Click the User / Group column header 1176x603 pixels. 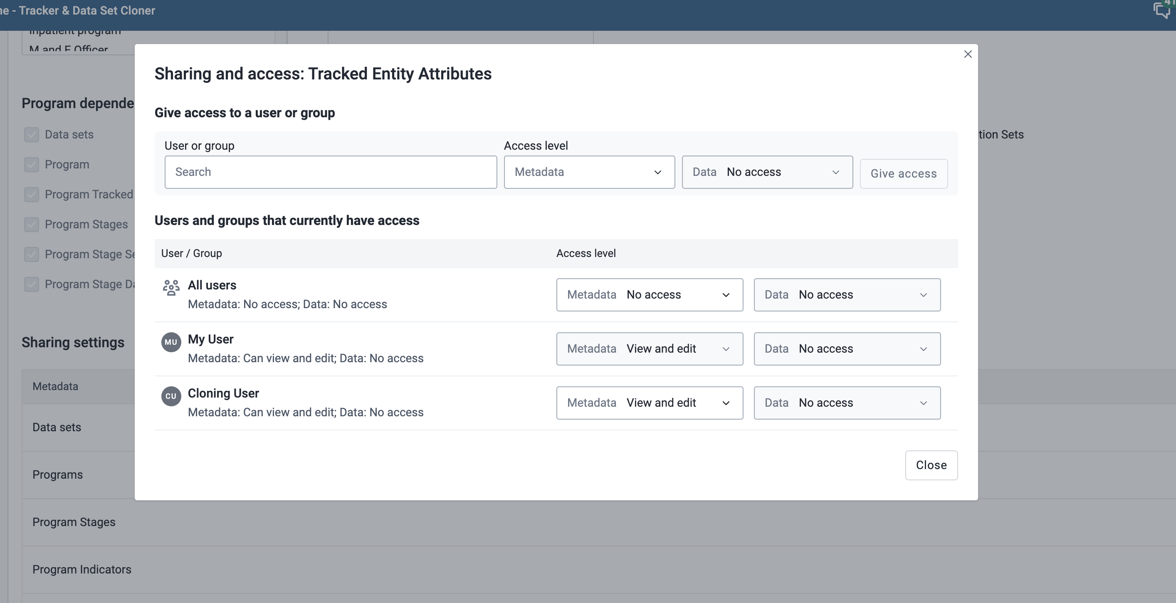pos(191,253)
